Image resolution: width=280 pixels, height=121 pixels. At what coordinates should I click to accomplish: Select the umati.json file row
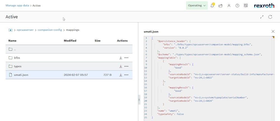(x=69, y=75)
